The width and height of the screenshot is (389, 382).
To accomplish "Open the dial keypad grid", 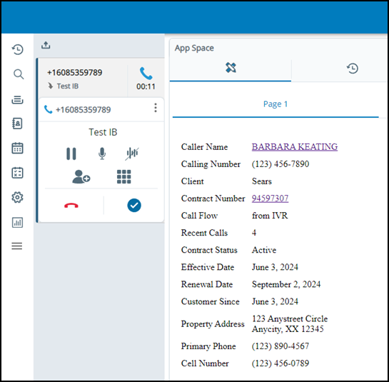I will 123,177.
